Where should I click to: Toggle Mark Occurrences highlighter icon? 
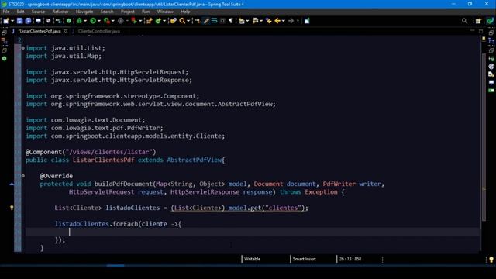(x=206, y=21)
